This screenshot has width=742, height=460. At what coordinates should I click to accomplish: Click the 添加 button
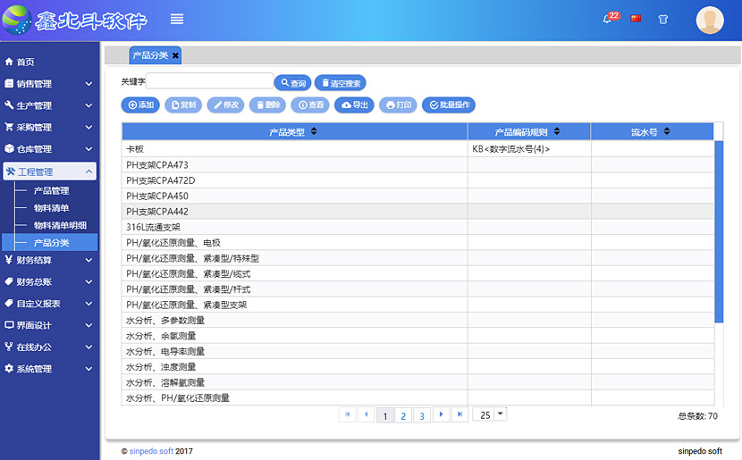tap(140, 105)
